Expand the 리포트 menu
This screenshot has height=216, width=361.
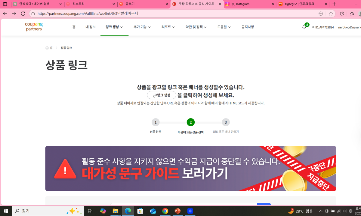point(168,27)
